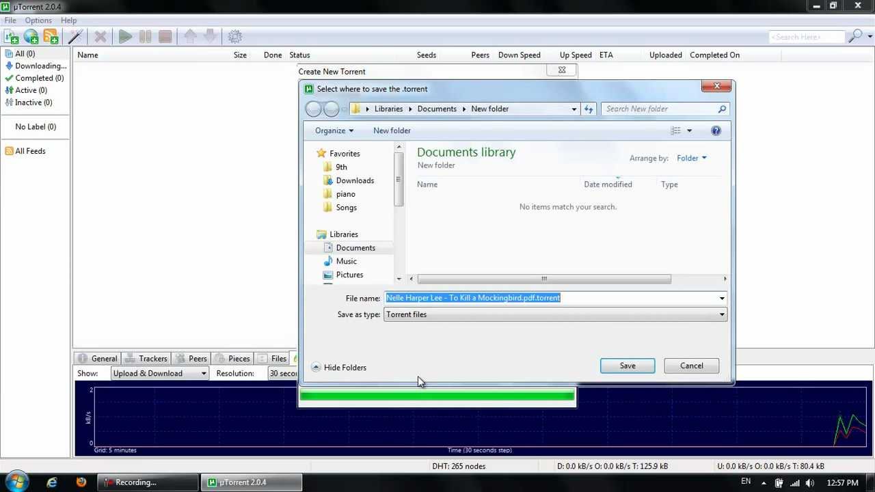
Task: Open the recent locations arrow next to Forward
Action: 344,109
